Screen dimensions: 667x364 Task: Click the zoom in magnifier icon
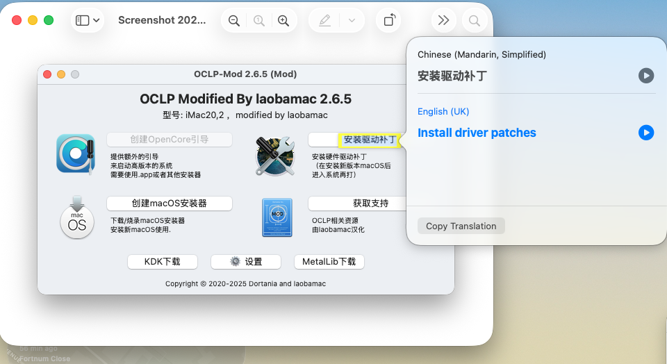(x=283, y=21)
